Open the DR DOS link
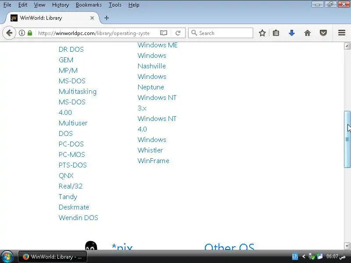This screenshot has width=351, height=263. (71, 49)
